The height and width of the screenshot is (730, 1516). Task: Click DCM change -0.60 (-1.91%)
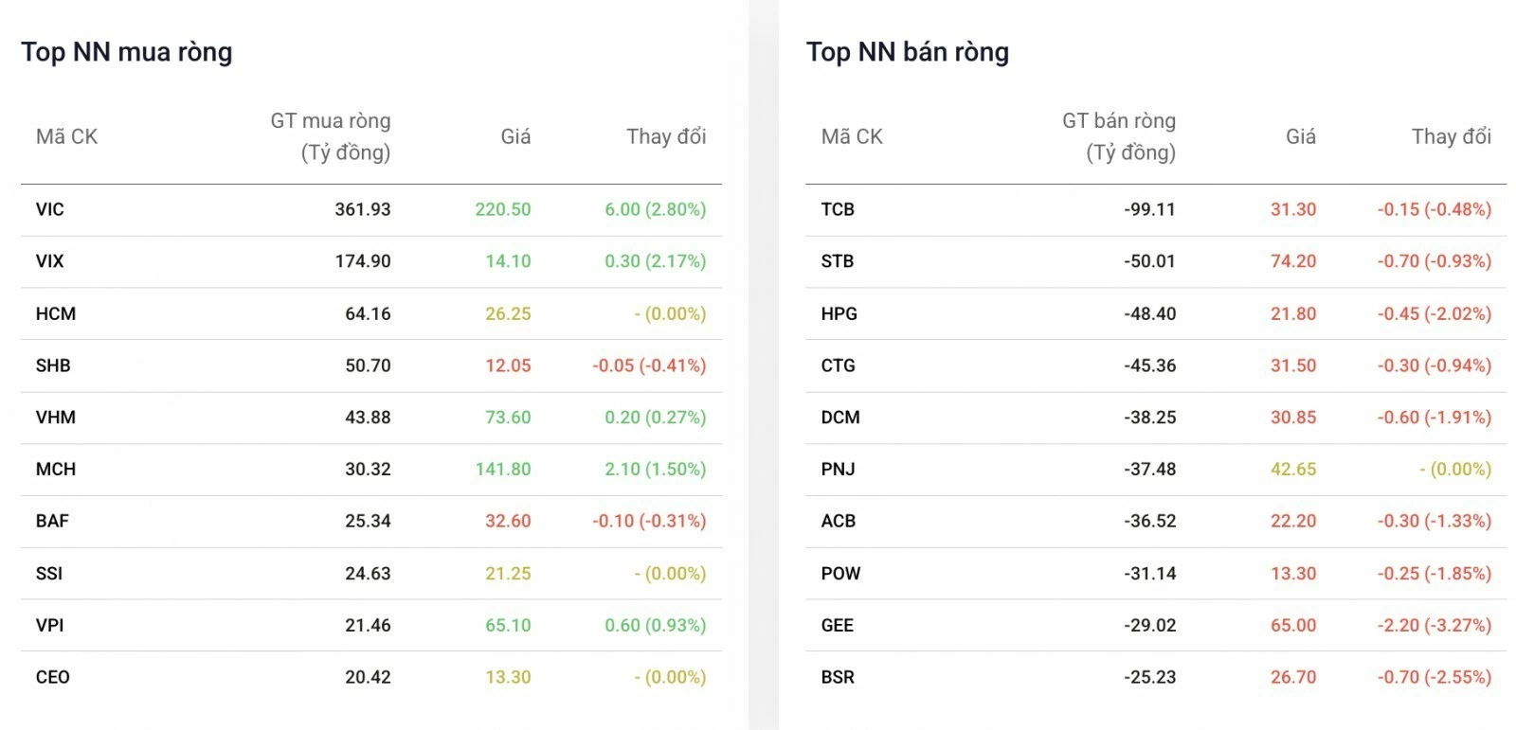[x=1435, y=418]
